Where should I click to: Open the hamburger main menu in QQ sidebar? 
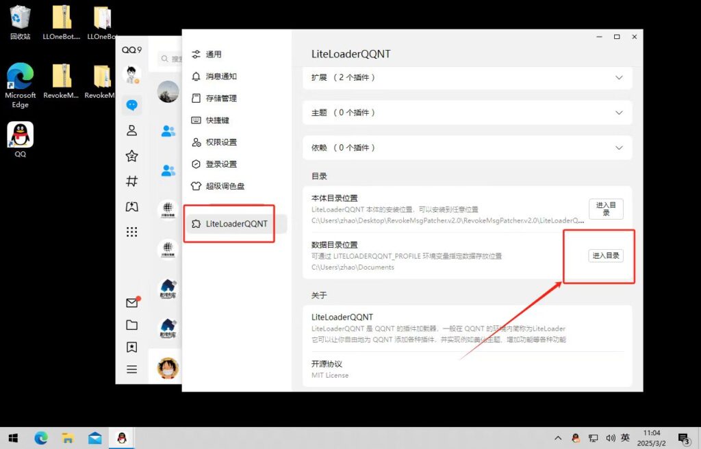click(x=131, y=369)
